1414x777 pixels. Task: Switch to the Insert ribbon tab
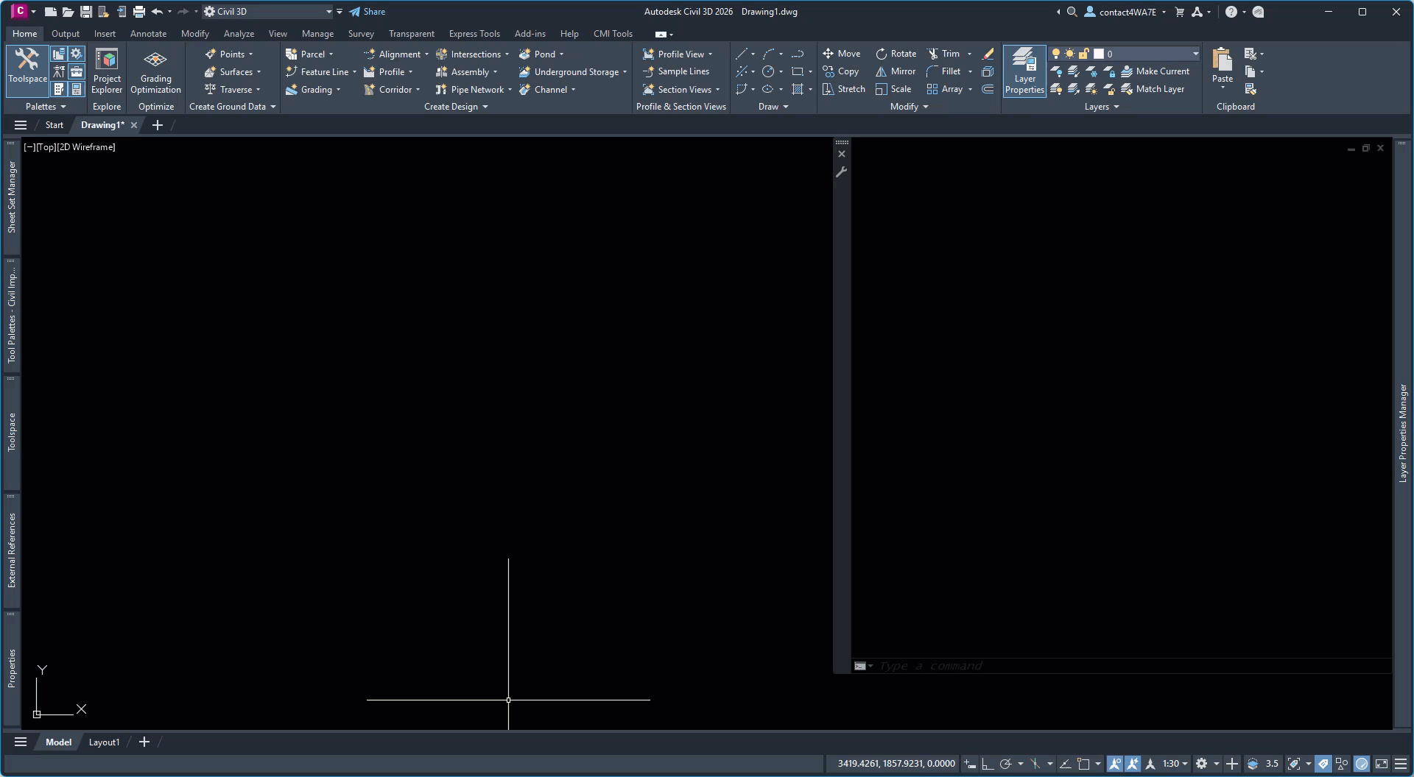(105, 34)
